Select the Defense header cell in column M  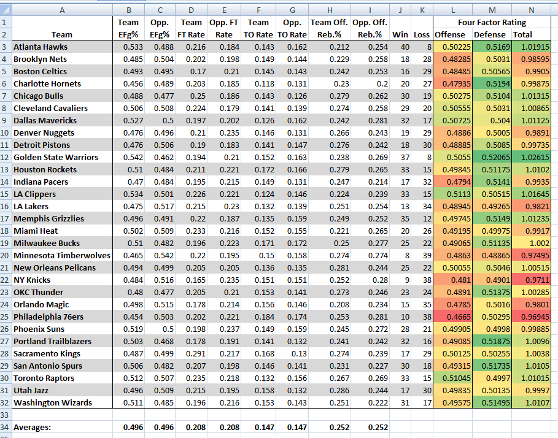490,34
